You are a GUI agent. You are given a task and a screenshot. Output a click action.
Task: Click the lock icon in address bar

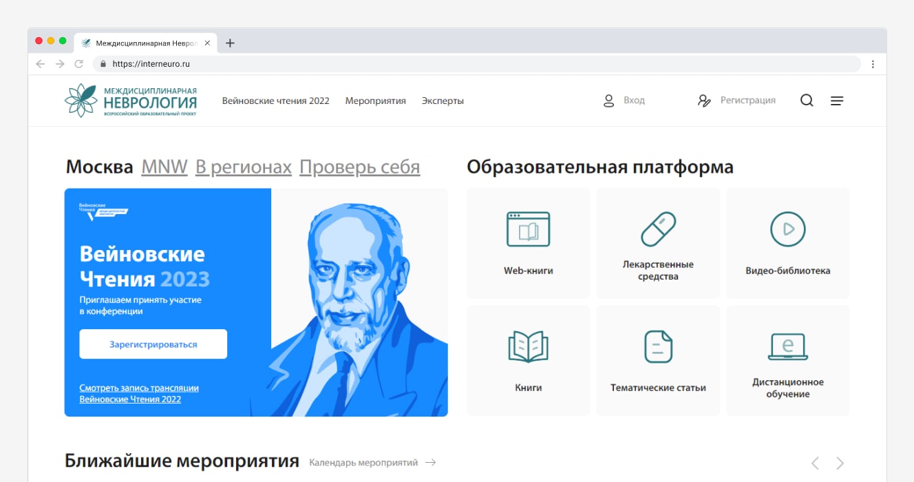103,64
